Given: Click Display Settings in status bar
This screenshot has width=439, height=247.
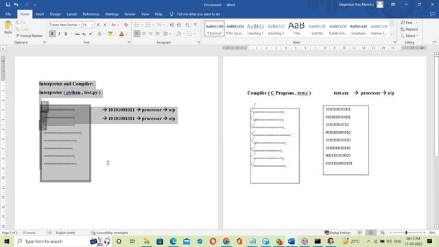Looking at the screenshot, I should [x=337, y=233].
